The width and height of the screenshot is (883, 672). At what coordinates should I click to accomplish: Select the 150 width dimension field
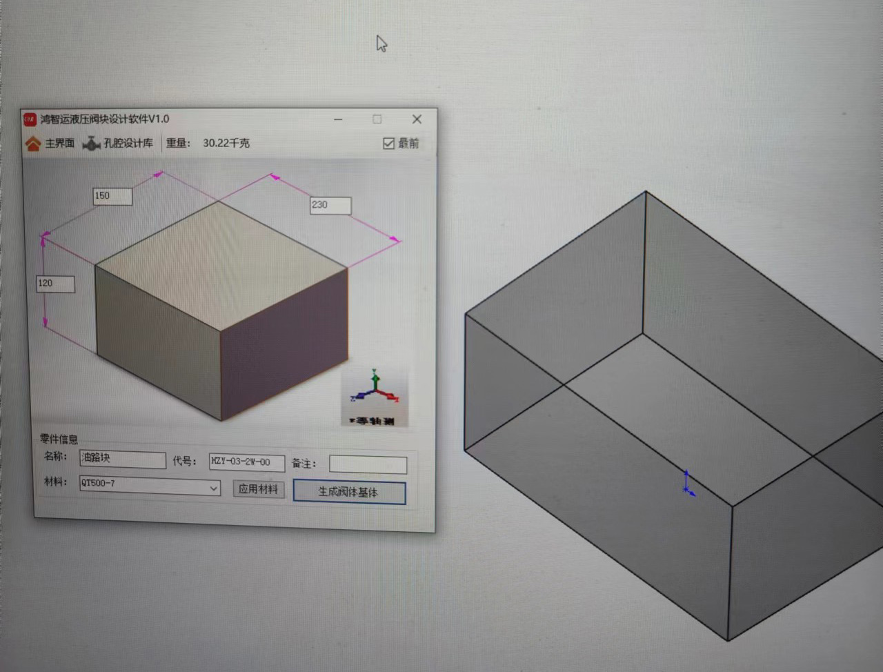[x=112, y=196]
